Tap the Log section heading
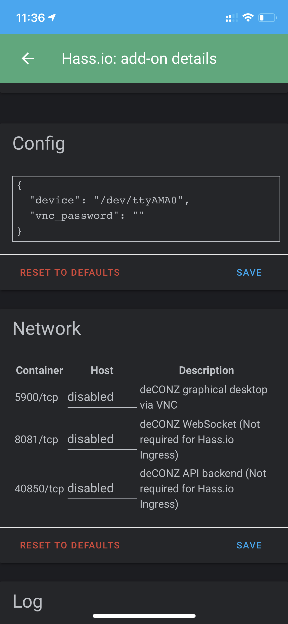The image size is (288, 624). coord(27,601)
